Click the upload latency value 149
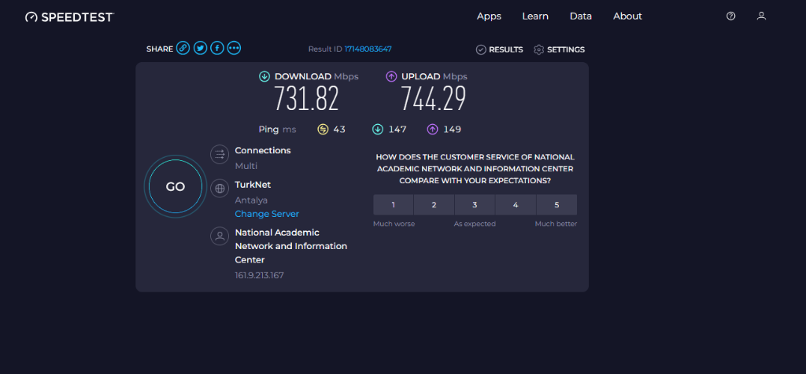The height and width of the screenshot is (374, 806). (452, 130)
